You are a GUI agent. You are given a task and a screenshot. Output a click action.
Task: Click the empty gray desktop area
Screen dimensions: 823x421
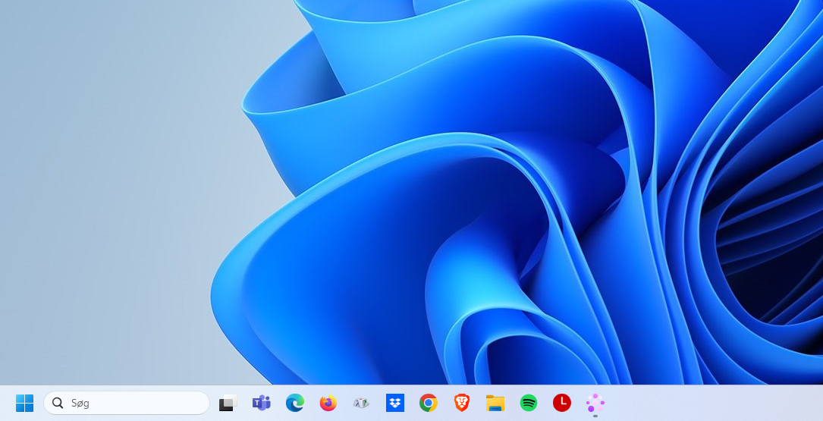[99, 190]
